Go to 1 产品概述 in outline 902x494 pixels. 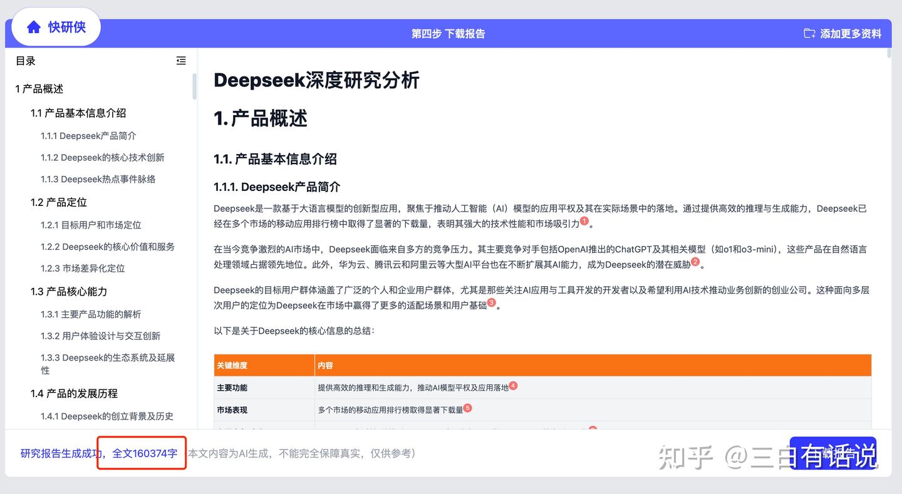39,89
